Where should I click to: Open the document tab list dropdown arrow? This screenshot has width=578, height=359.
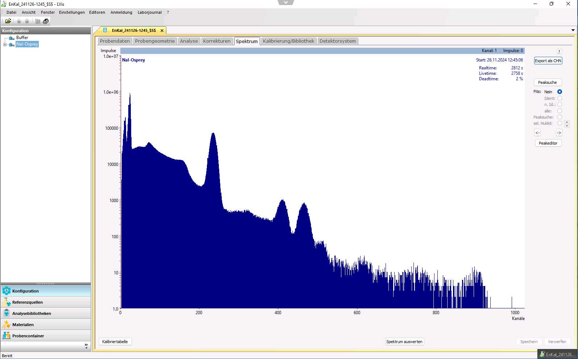573,30
